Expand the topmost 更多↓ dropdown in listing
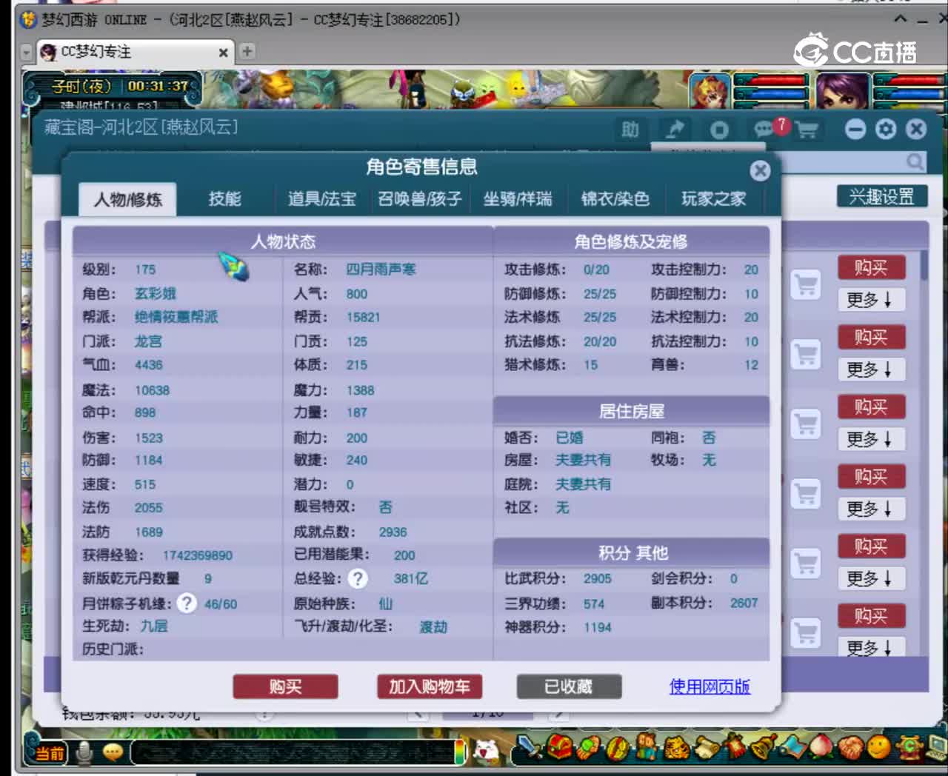This screenshot has width=948, height=776. tap(872, 299)
